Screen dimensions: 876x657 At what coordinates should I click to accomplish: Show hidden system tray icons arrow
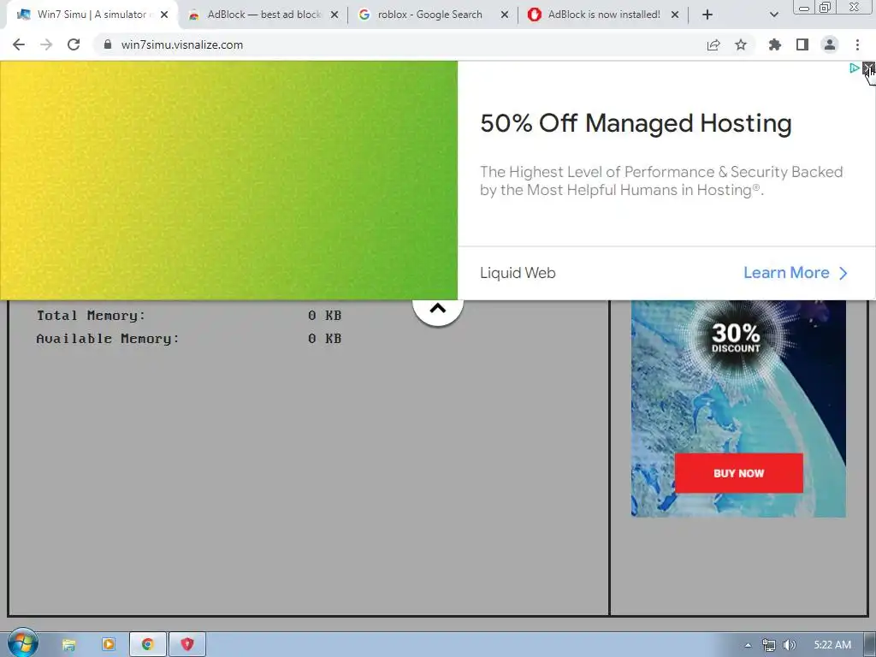click(748, 645)
